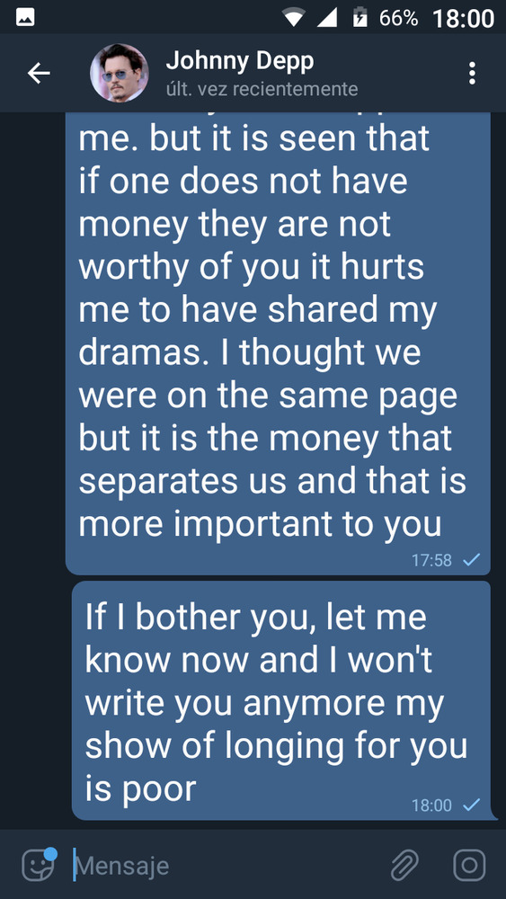Viewport: 506px width, 899px height.
Task: Go back using the arrow icon
Action: tap(40, 74)
